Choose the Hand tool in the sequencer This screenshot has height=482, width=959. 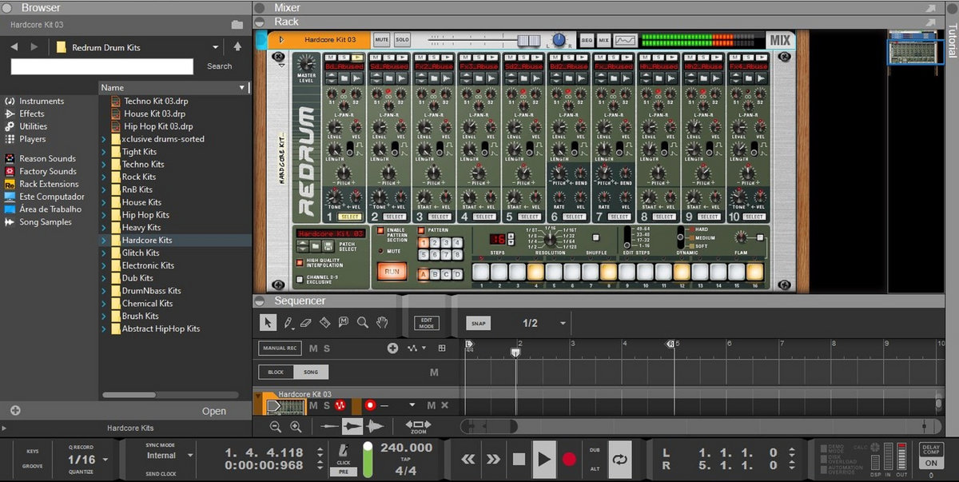382,323
